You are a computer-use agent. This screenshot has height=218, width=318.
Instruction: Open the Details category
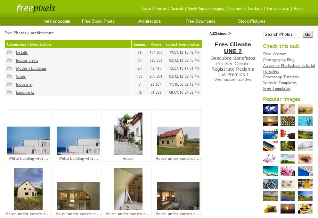[22, 52]
